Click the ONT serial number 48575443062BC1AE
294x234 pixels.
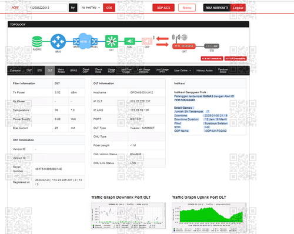click(48, 169)
